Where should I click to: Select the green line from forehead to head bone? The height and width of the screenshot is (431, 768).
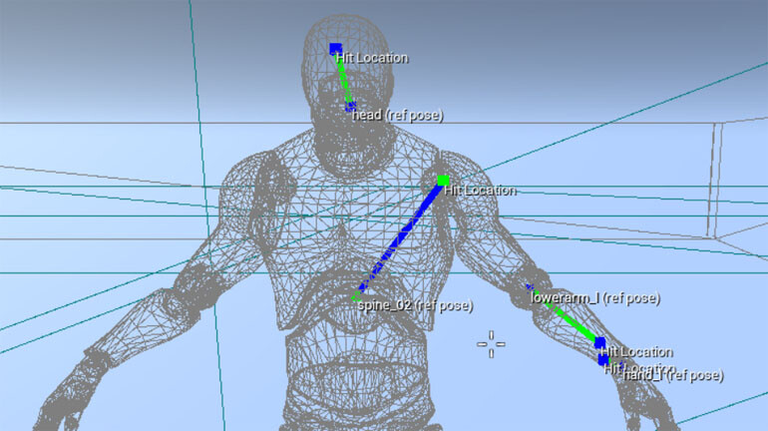342,76
